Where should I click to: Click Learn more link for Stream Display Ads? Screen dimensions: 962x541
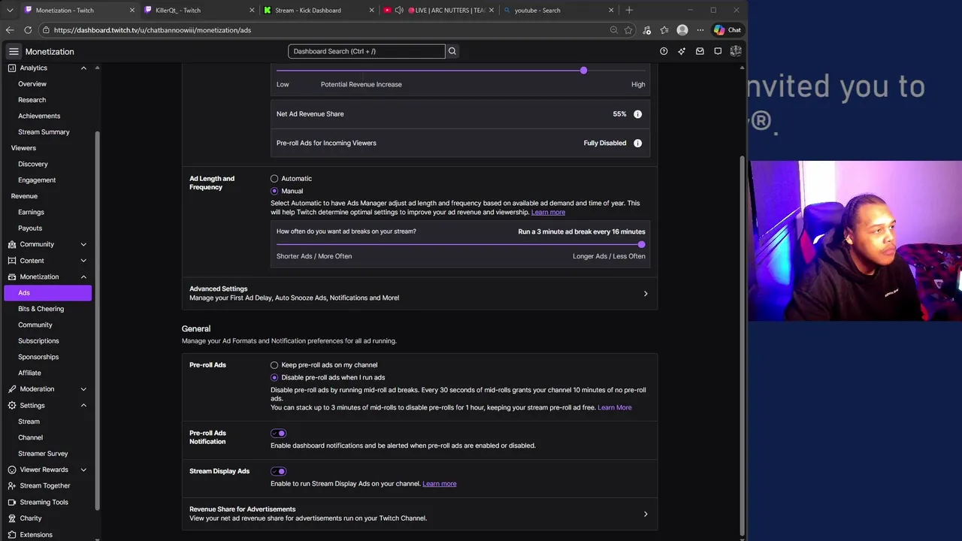coord(439,484)
